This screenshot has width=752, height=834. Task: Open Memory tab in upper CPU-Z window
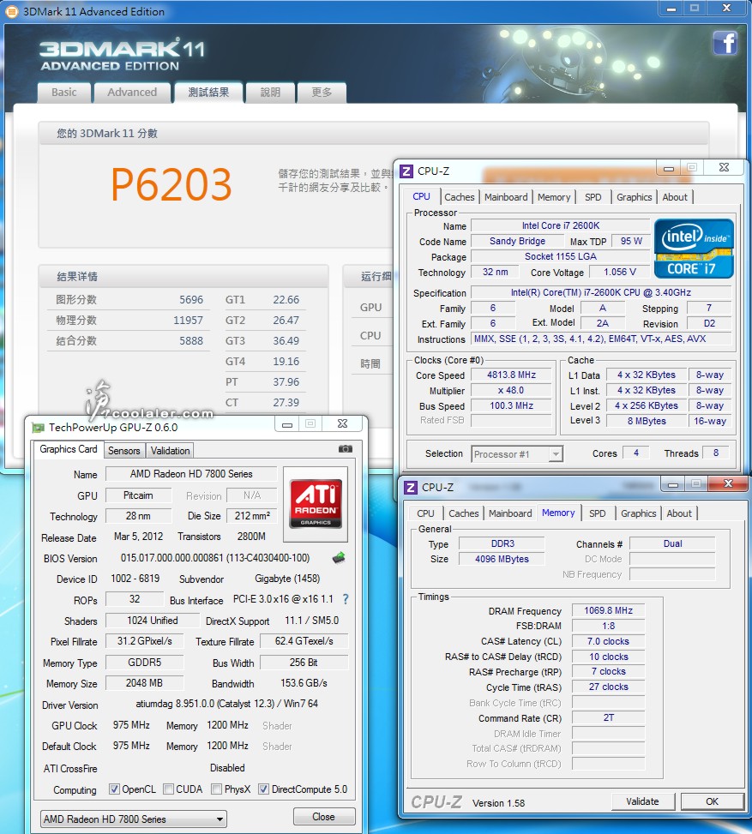tap(553, 197)
